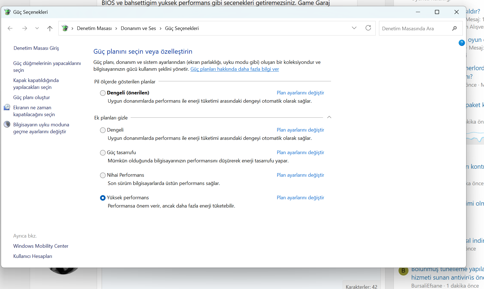Open Güç planları hakkında daha fazla bilgi link
Viewport: 484px width, 289px height.
coord(235,69)
